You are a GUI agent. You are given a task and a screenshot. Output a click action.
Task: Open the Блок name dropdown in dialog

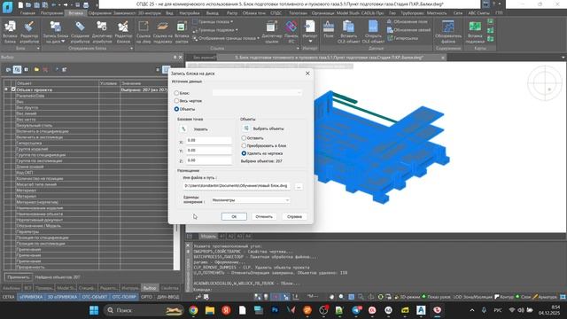pyautogui.click(x=257, y=93)
